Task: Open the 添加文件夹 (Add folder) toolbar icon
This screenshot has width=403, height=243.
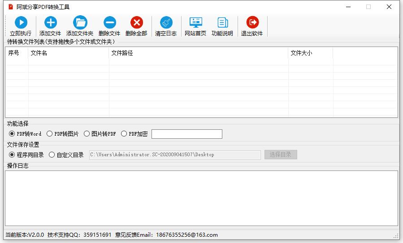Action: [80, 23]
